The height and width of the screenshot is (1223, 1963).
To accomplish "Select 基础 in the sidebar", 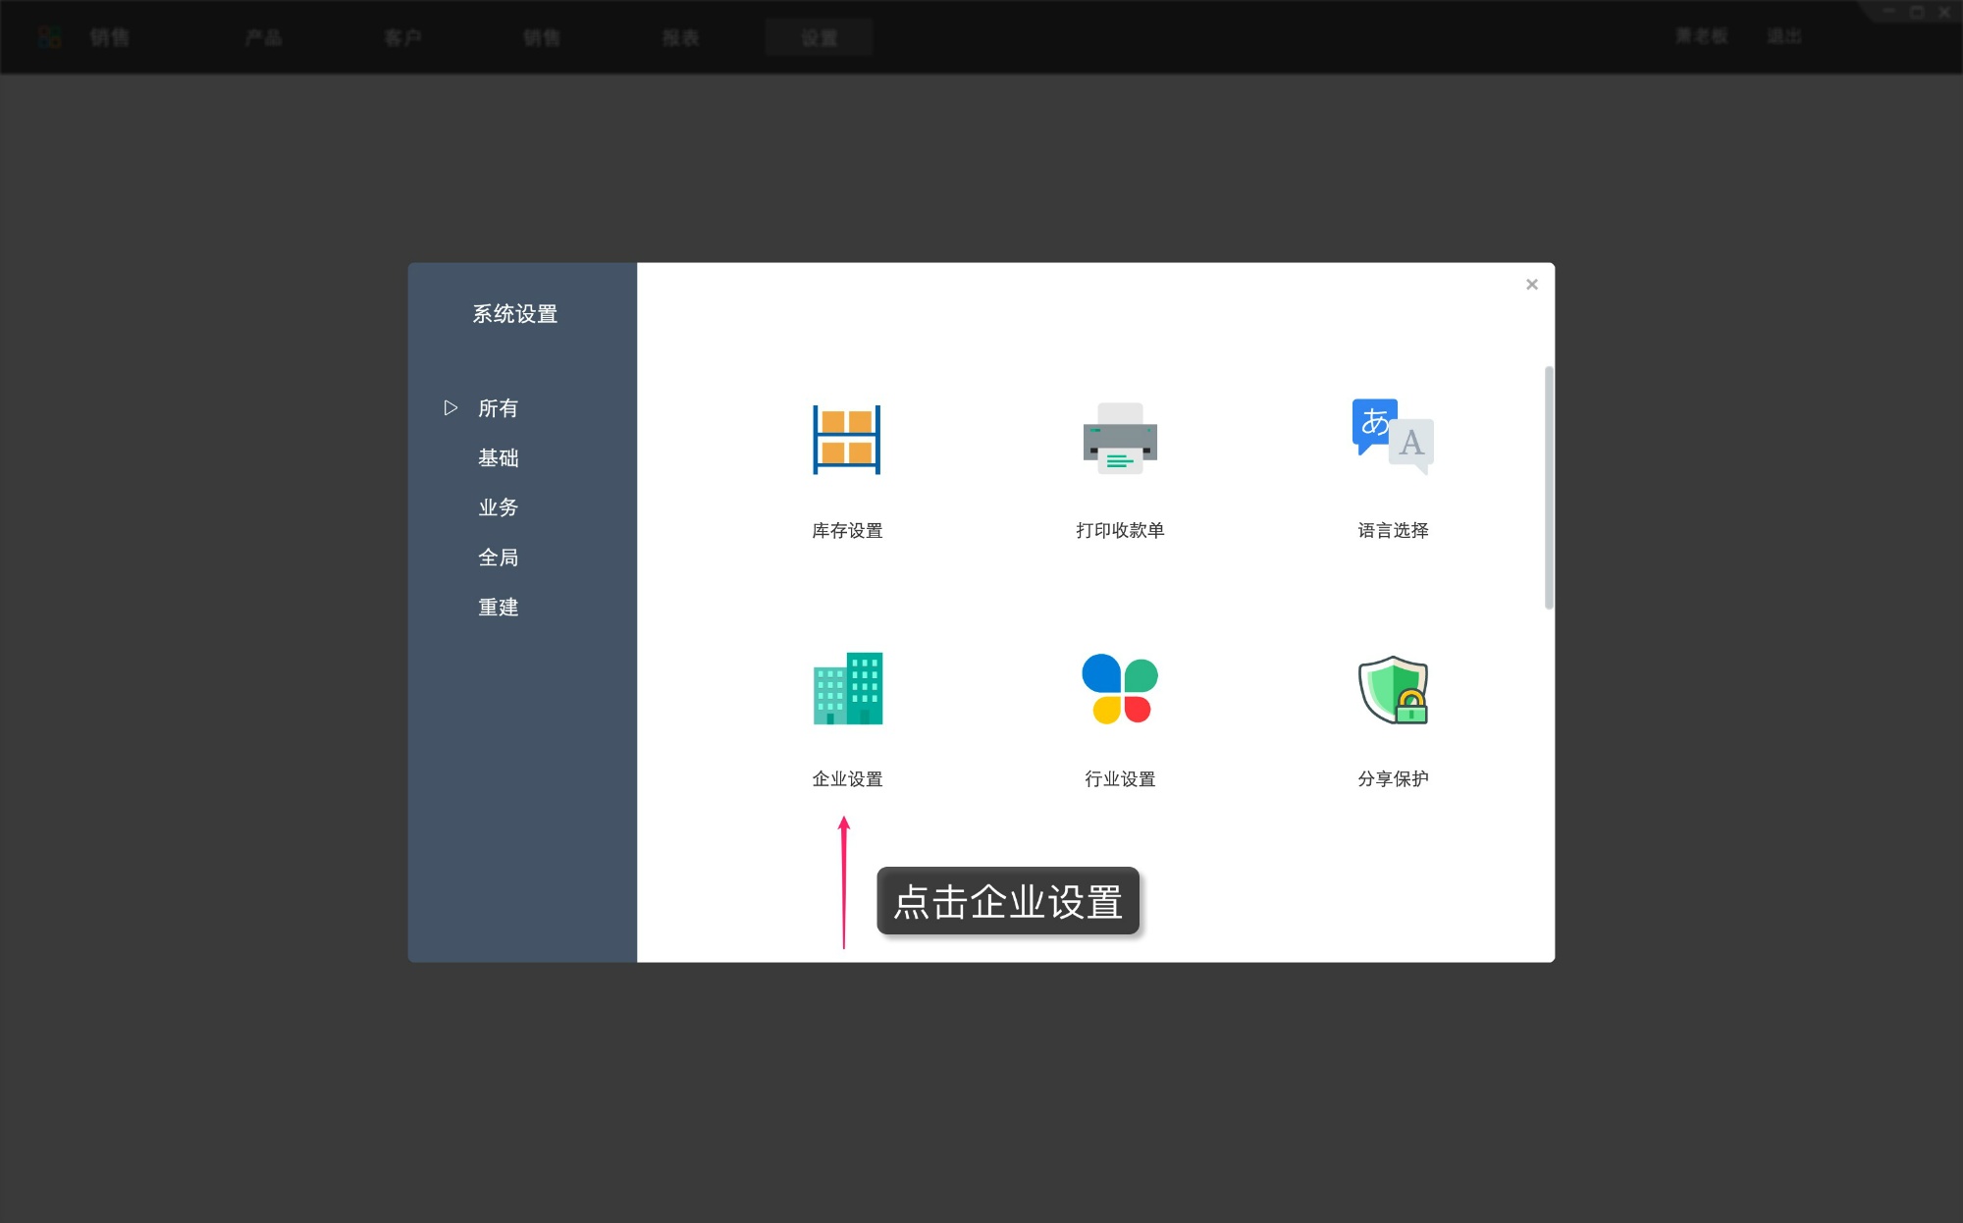I will tap(498, 458).
